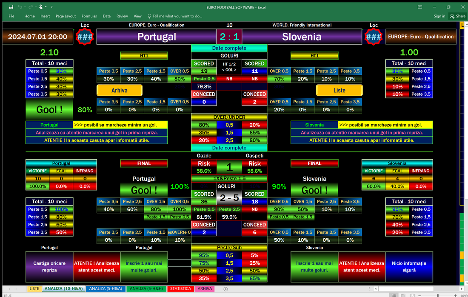
Task: Expand Customize Quick Access Toolbar dropdown
Action: [x=52, y=7]
